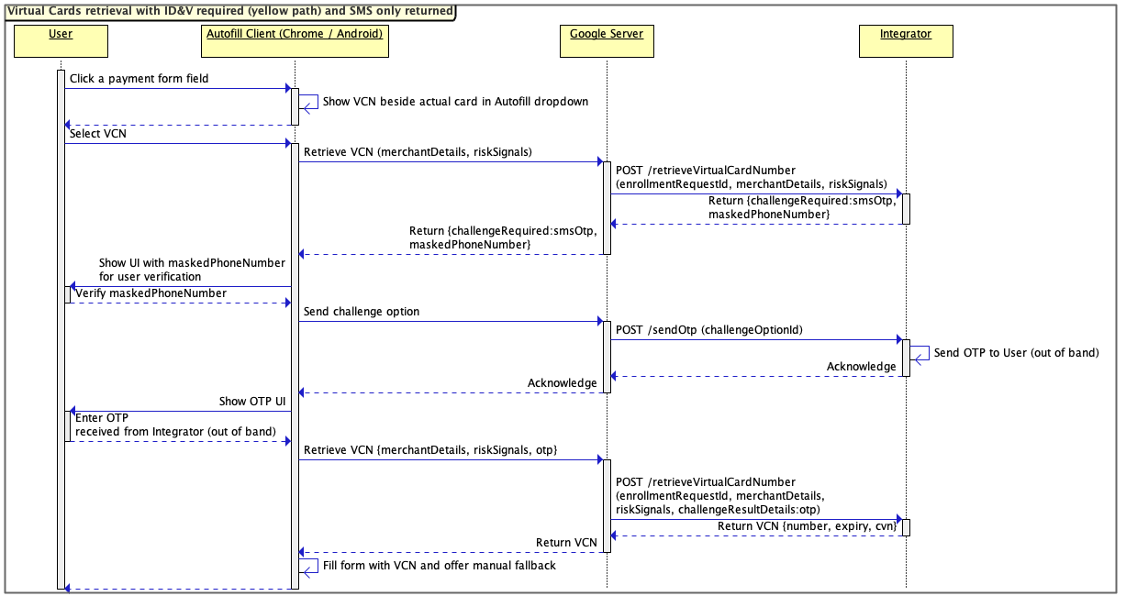Select the Autofill Client (Chrome / Android) participant box
The width and height of the screenshot is (1126, 596).
point(295,41)
